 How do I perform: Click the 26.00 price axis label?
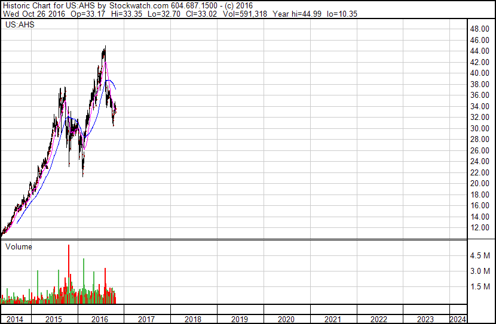pyautogui.click(x=479, y=150)
